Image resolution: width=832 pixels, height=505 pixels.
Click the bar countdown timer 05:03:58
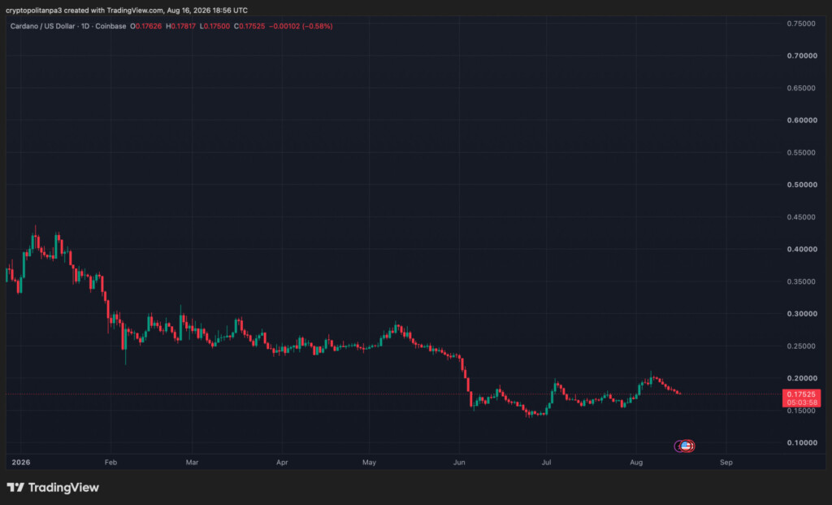click(801, 403)
